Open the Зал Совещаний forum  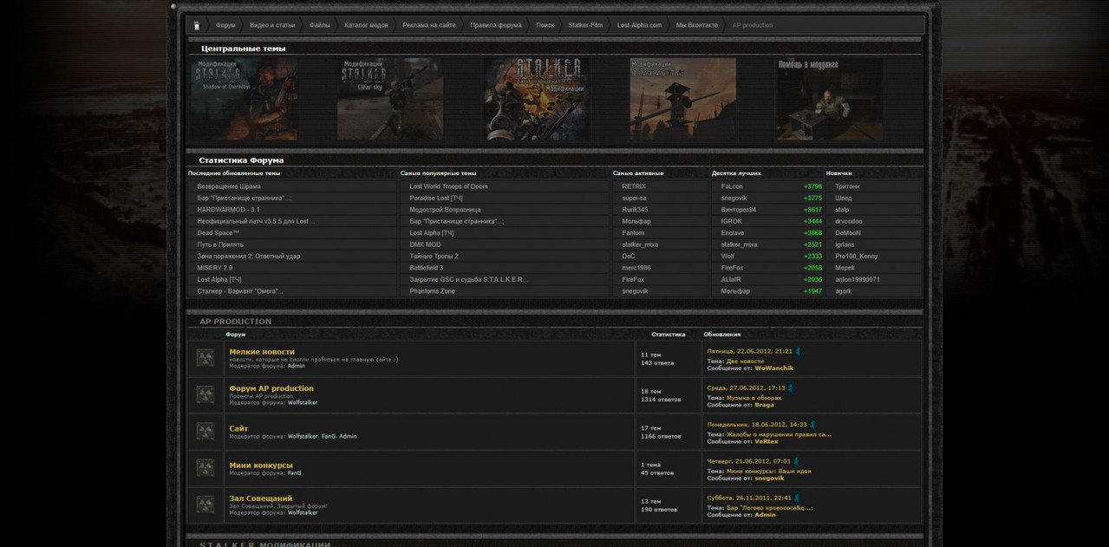click(261, 498)
